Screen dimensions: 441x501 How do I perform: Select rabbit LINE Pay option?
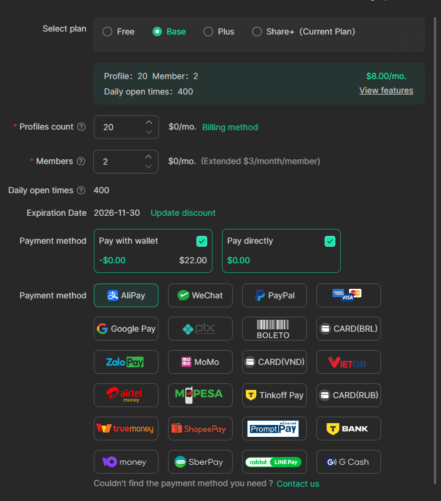(274, 462)
